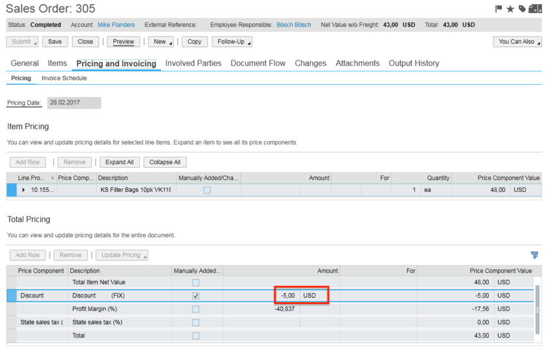
Task: Click Add Row in Total Pricing
Action: (x=28, y=255)
